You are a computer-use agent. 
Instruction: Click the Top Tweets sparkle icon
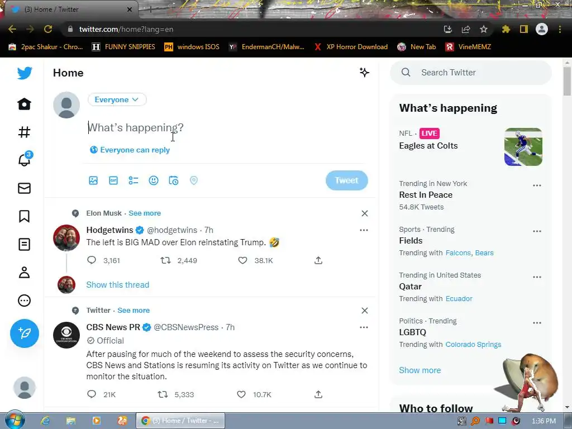pos(364,72)
